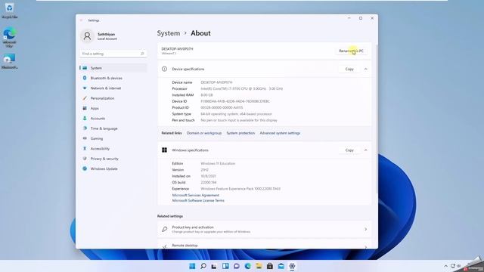Collapse the Windows specifications section

pyautogui.click(x=366, y=150)
